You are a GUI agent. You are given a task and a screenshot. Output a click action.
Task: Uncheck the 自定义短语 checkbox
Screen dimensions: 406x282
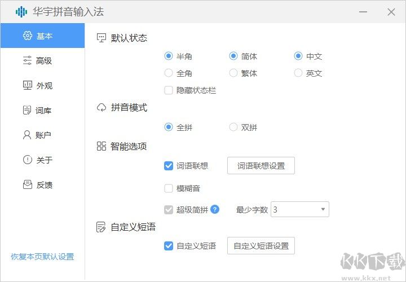(x=169, y=246)
